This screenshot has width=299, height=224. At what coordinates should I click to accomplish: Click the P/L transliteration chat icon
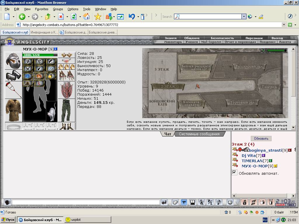tap(210, 202)
